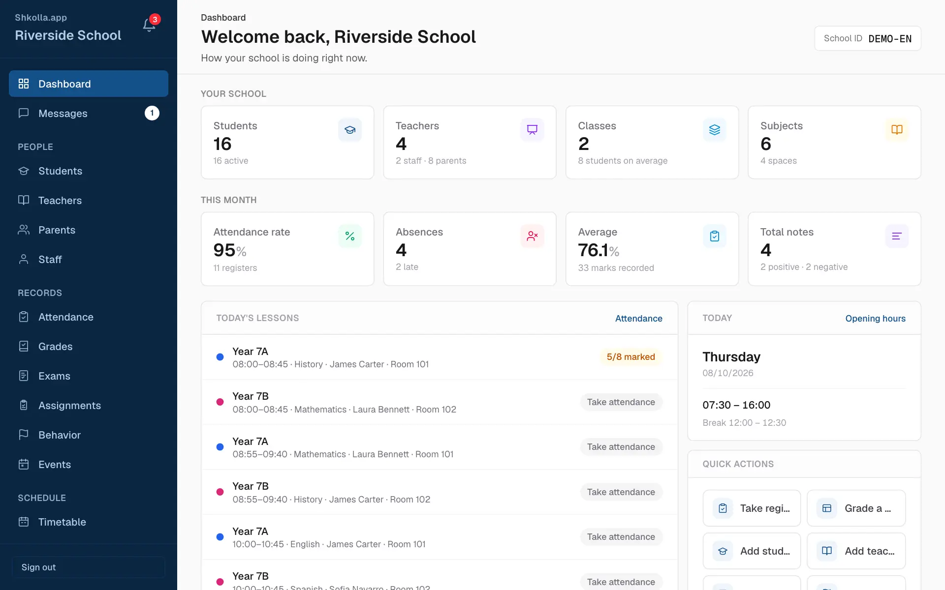
Task: Open Attendance records in the sidebar
Action: [89, 317]
